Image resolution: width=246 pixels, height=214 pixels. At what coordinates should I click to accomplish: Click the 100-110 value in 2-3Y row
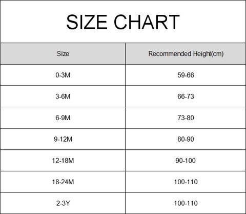[186, 203]
